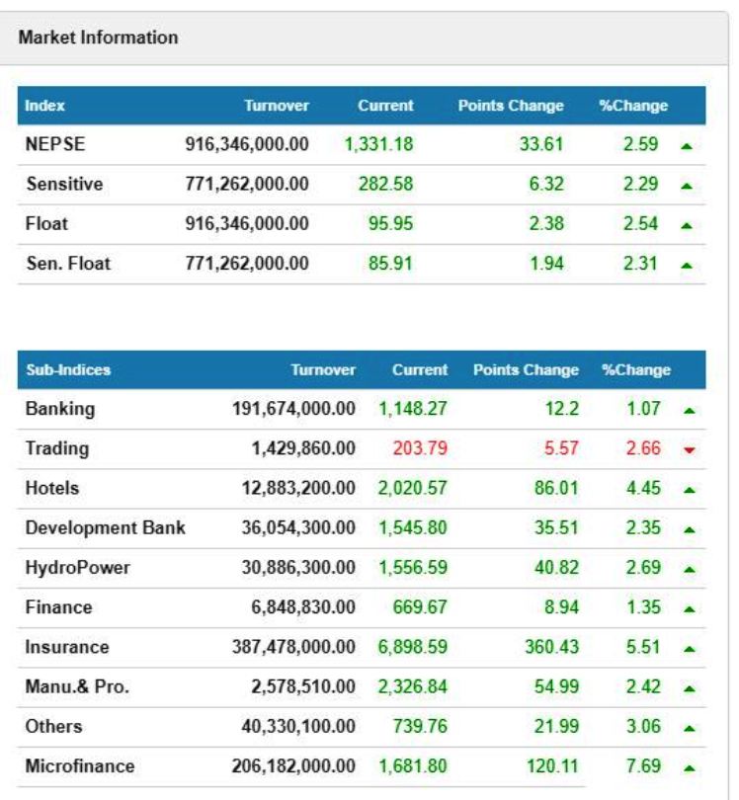Click the green arrow in Banking row
The height and width of the screenshot is (800, 739).
pyautogui.click(x=690, y=410)
